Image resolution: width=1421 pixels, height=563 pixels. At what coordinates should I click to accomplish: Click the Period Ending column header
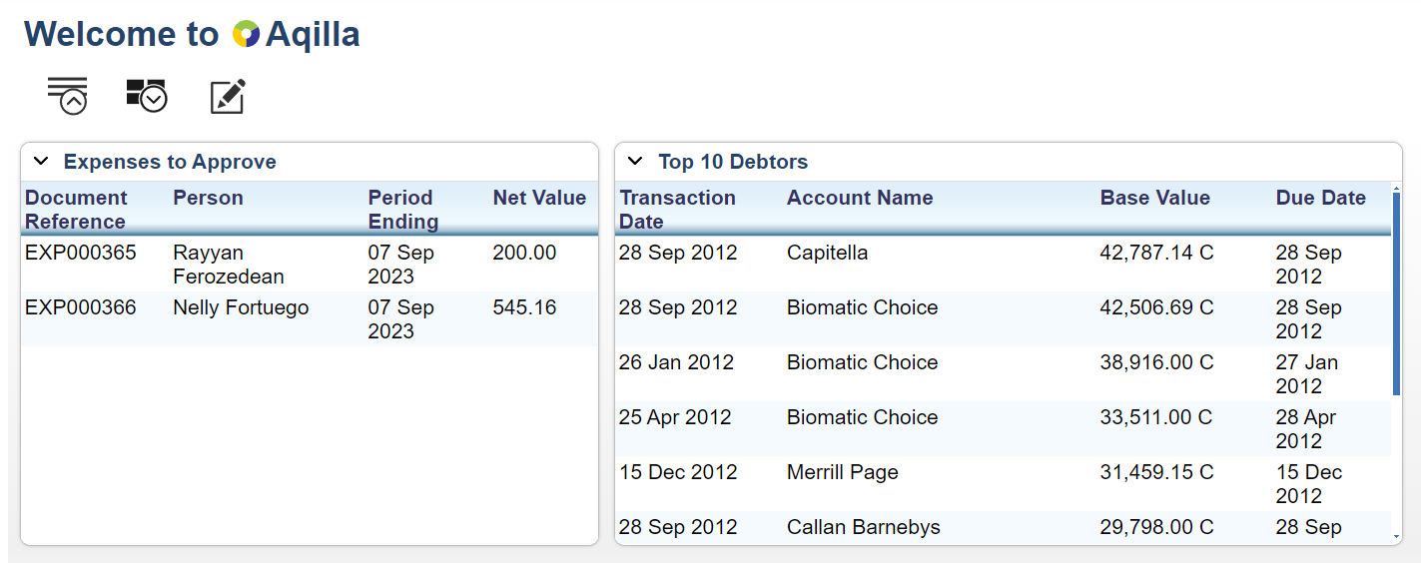pyautogui.click(x=402, y=210)
